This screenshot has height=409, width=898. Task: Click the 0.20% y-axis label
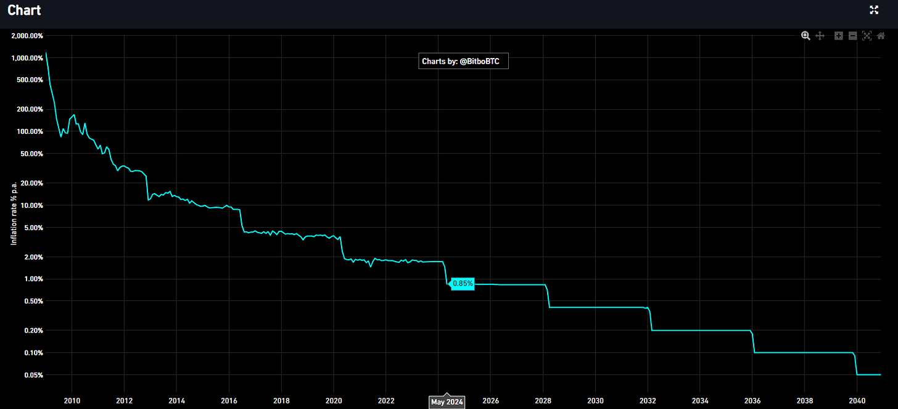tap(34, 331)
